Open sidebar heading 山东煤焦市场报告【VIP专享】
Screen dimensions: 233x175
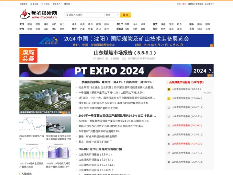tap(186, 82)
